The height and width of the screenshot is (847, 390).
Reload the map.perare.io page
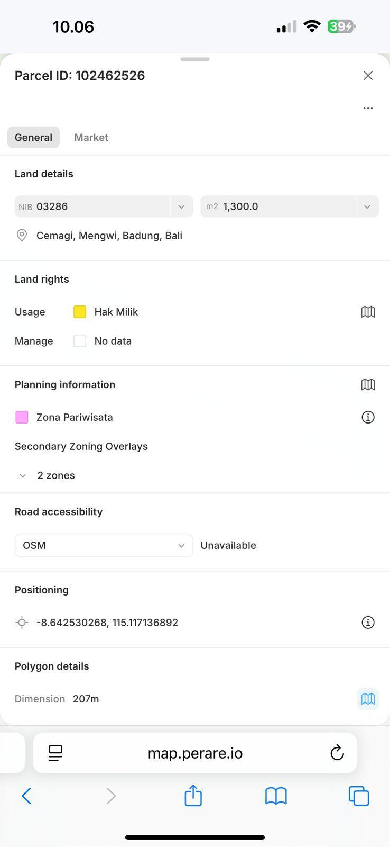pos(337,753)
